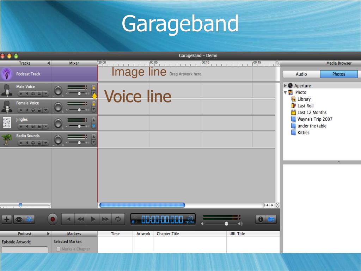Viewport: 361px width, 271px height.
Task: Show automation for Jingles track
Action: pyautogui.click(x=45, y=127)
